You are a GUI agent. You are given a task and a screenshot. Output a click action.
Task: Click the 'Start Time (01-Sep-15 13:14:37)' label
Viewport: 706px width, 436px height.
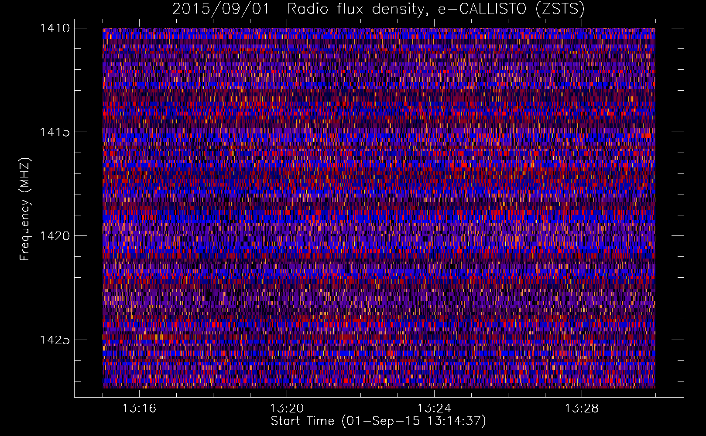pos(378,421)
